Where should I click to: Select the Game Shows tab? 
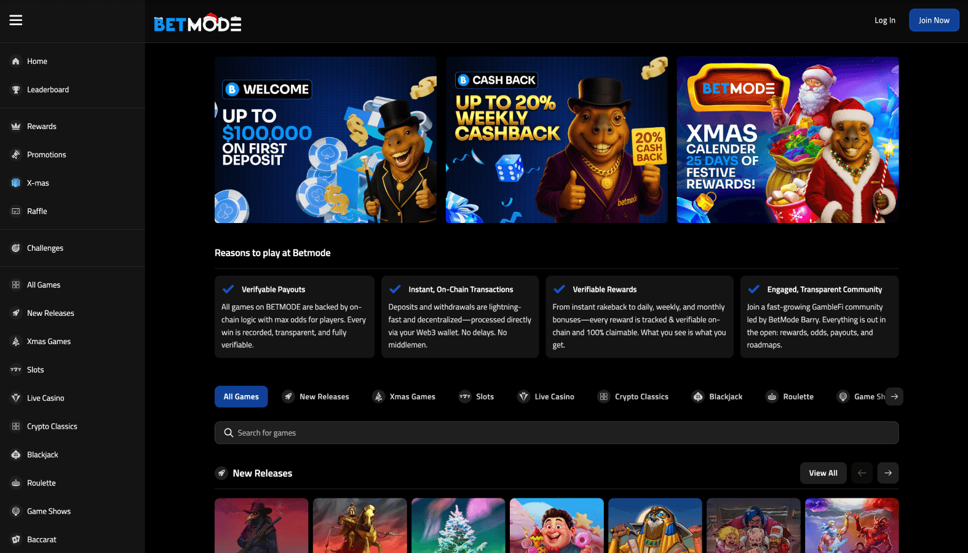862,397
